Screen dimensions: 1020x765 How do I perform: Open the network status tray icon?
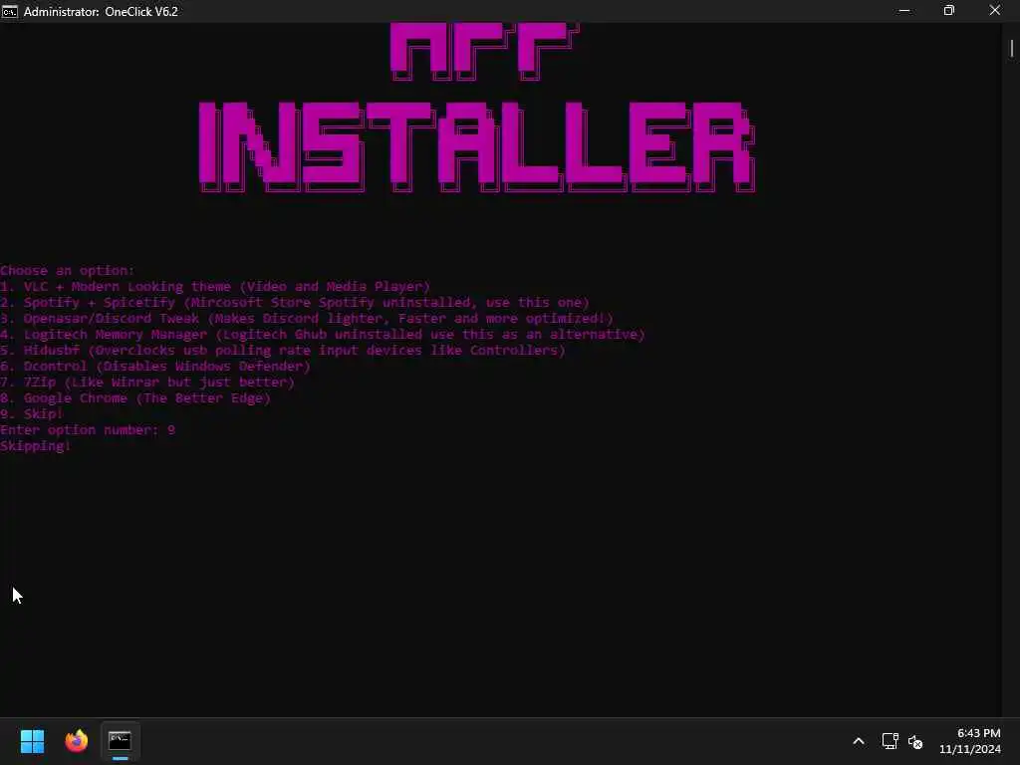coord(890,741)
